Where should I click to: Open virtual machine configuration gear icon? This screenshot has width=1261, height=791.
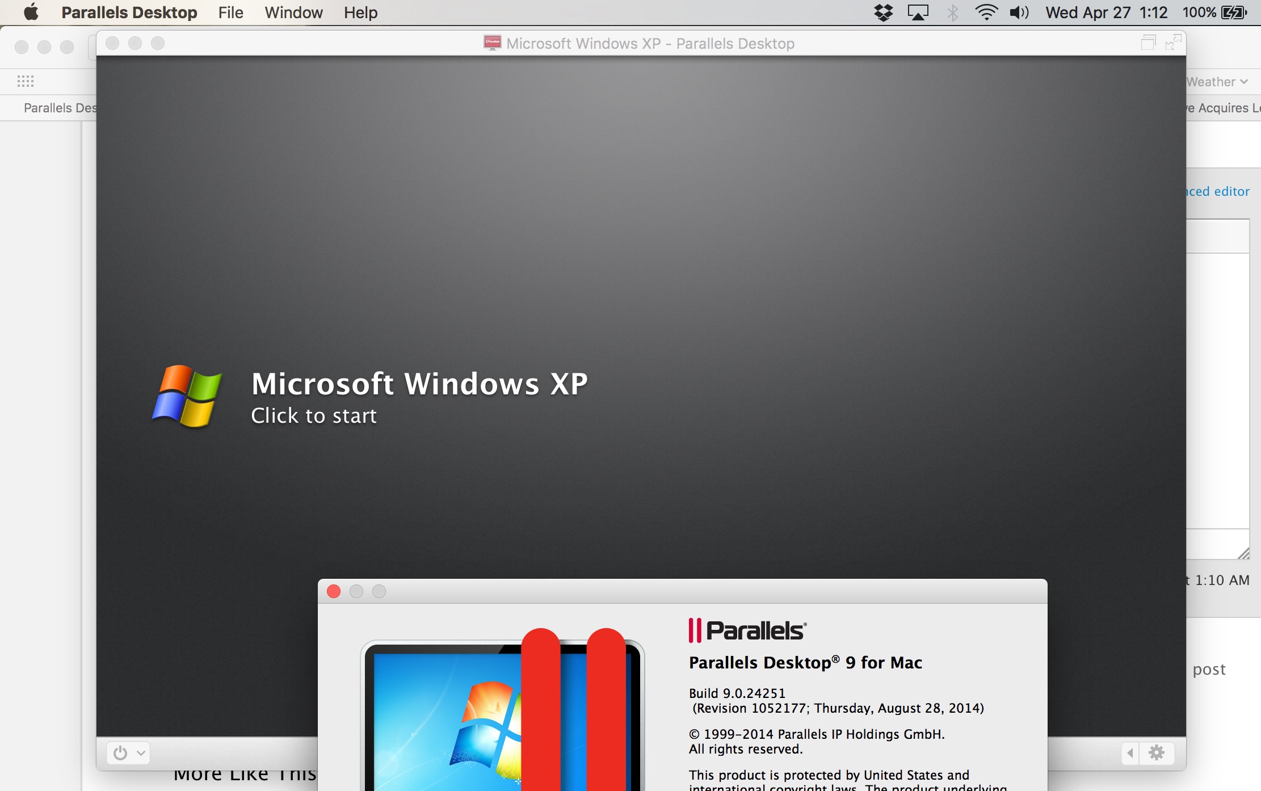click(1157, 753)
